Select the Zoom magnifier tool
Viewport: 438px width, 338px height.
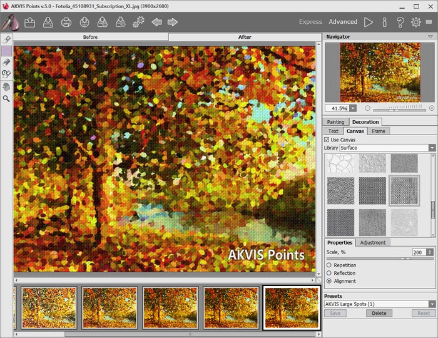[6, 98]
